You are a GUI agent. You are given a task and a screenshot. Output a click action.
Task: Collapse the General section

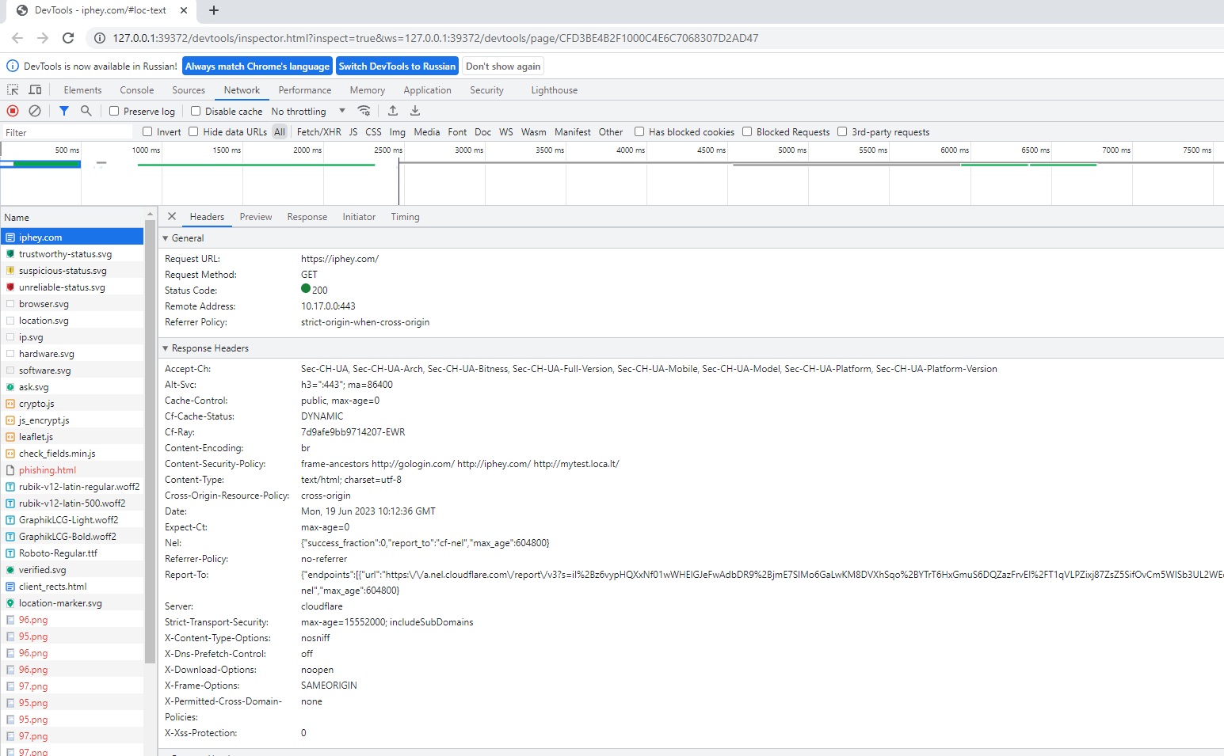pyautogui.click(x=166, y=238)
